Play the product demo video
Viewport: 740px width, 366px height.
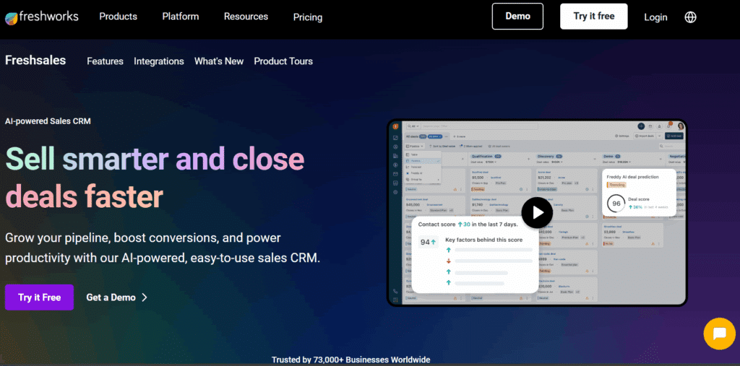click(x=537, y=213)
